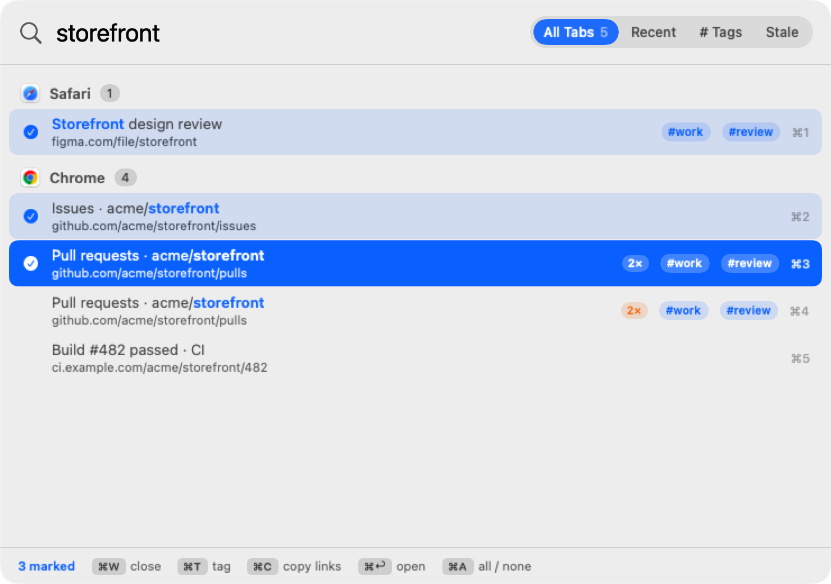Unmark the highlighted Pull requests row checkmark
831x584 pixels.
click(x=31, y=263)
